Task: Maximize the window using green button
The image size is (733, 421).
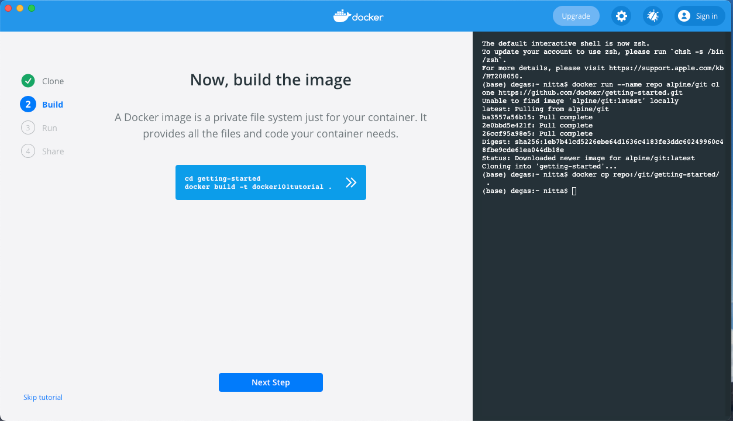Action: [x=32, y=8]
